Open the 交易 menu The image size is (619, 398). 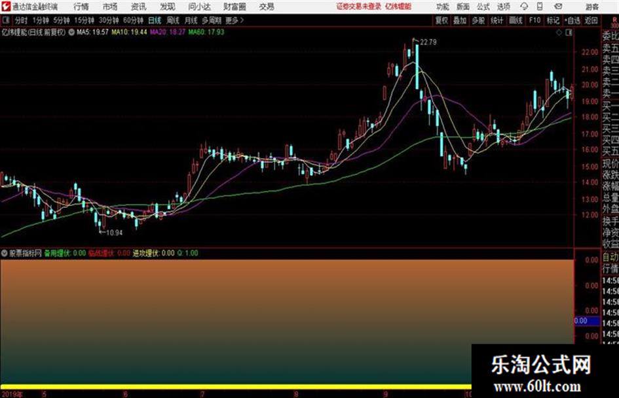pos(267,7)
